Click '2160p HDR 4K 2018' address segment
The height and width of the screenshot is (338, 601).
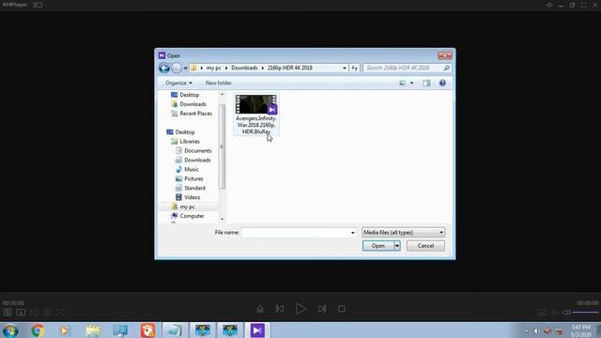coord(290,68)
